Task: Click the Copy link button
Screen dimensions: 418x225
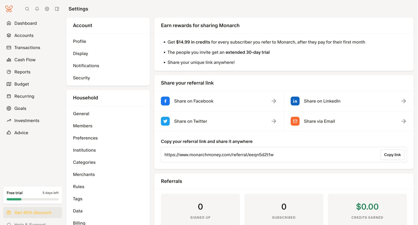Action: 392,155
